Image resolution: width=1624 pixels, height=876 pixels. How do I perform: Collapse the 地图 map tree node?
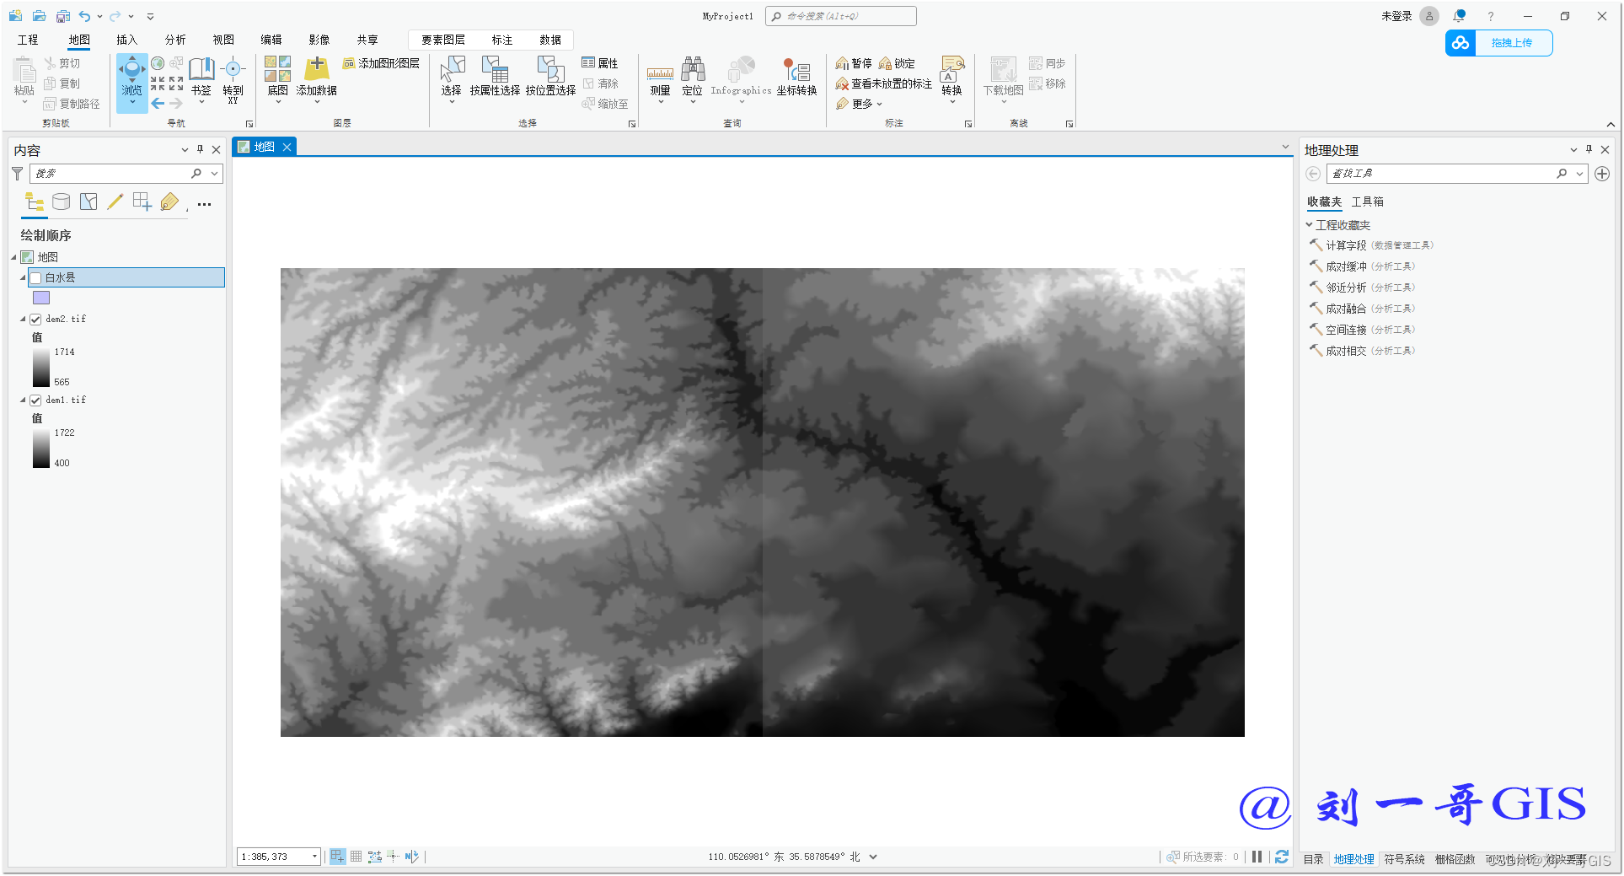(13, 257)
